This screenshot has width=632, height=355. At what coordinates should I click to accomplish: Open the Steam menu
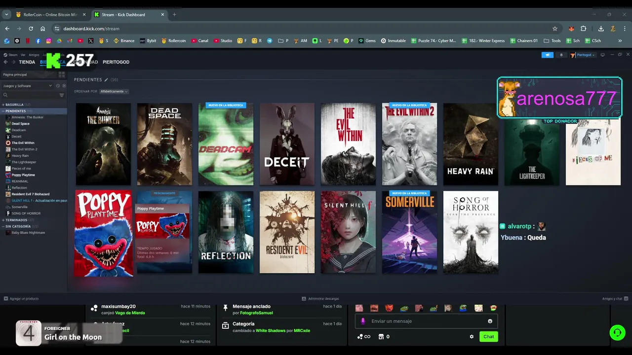[x=11, y=55]
